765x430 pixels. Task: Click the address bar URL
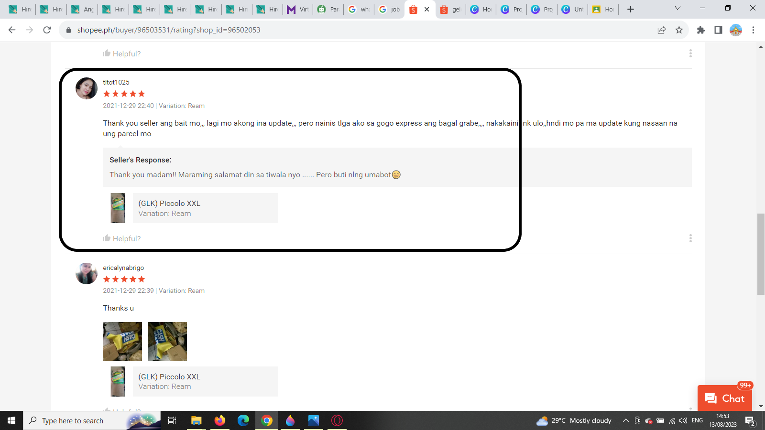pos(169,30)
